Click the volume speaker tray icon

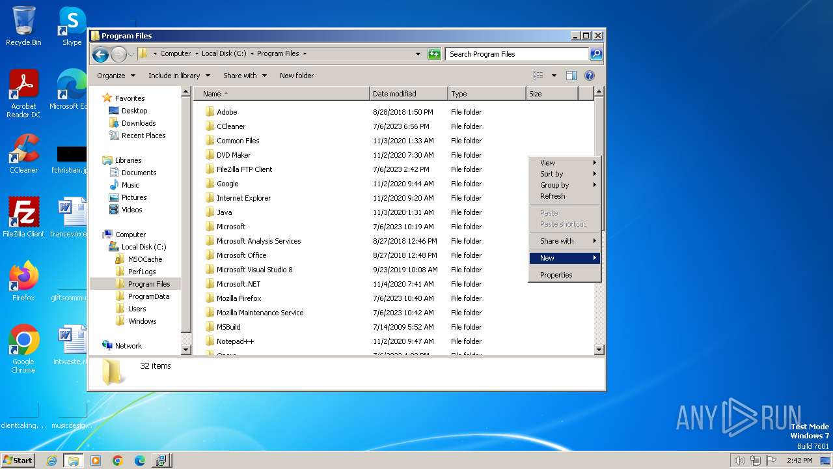coord(740,461)
